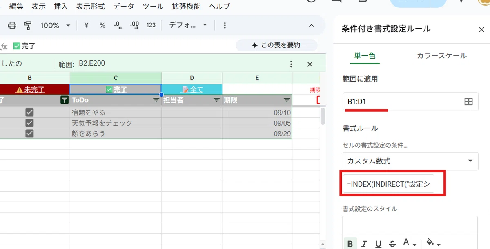Viewport: 490px width, 249px height.
Task: Toggle bold in formatting style
Action: (x=350, y=244)
